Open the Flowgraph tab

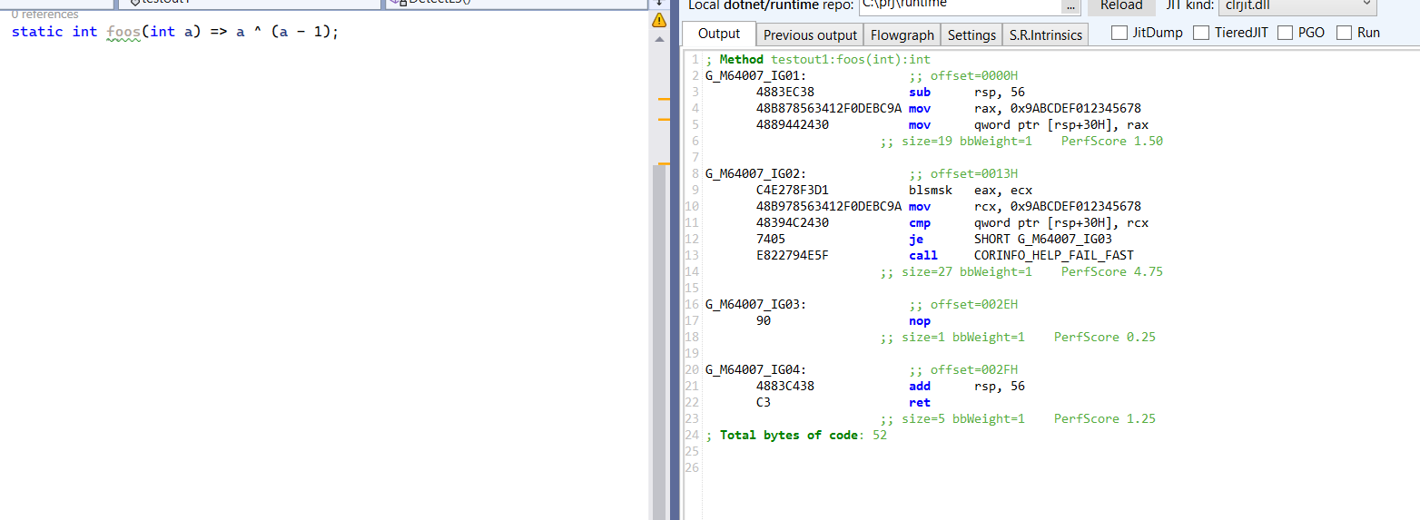click(902, 34)
